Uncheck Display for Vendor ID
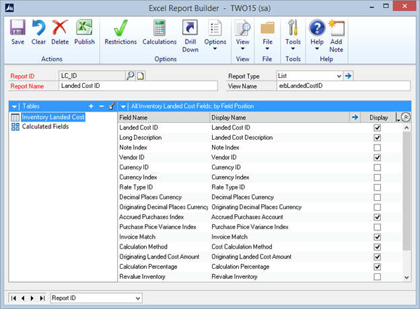 (x=377, y=157)
